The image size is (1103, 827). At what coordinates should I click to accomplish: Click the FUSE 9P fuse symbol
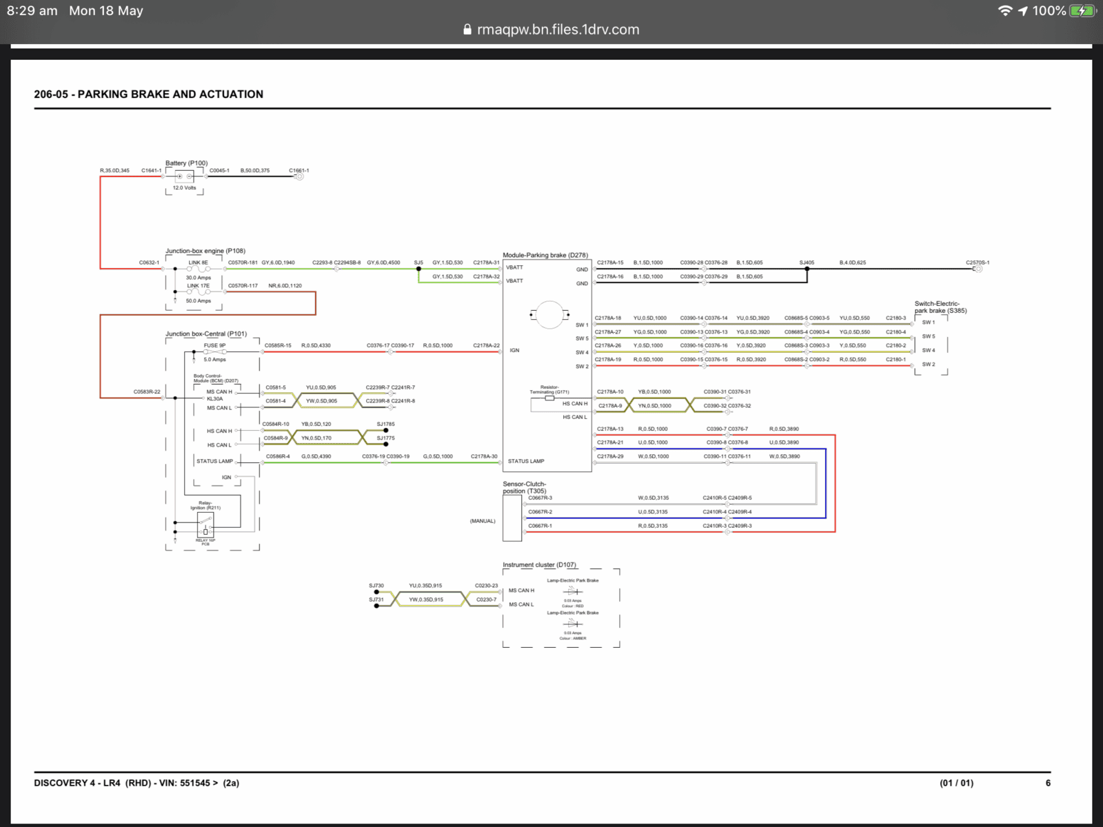pos(214,352)
